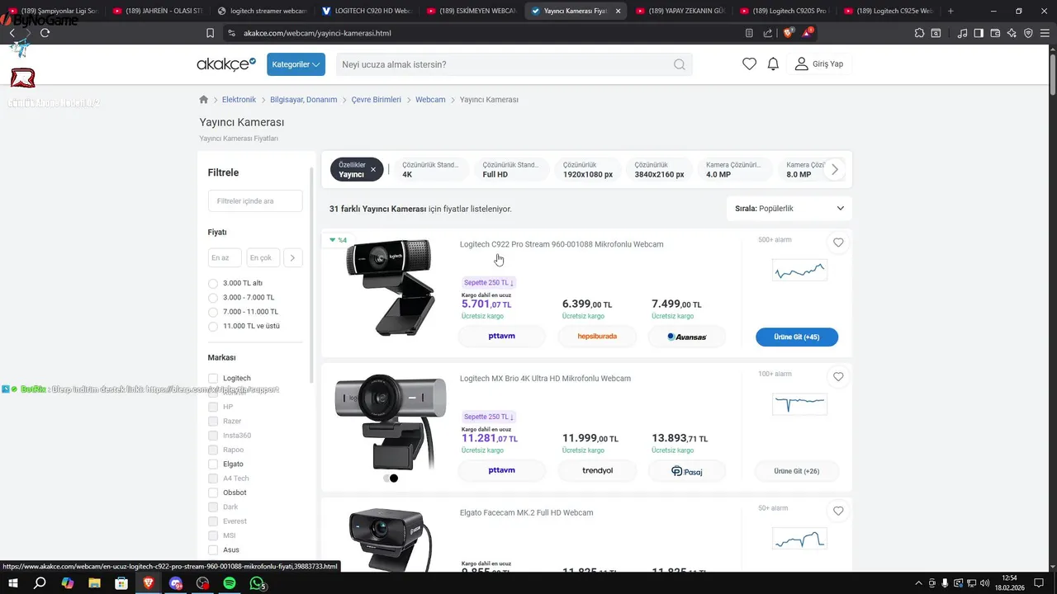Click Ürüne Git (+45) button
The image size is (1057, 594).
point(797,337)
